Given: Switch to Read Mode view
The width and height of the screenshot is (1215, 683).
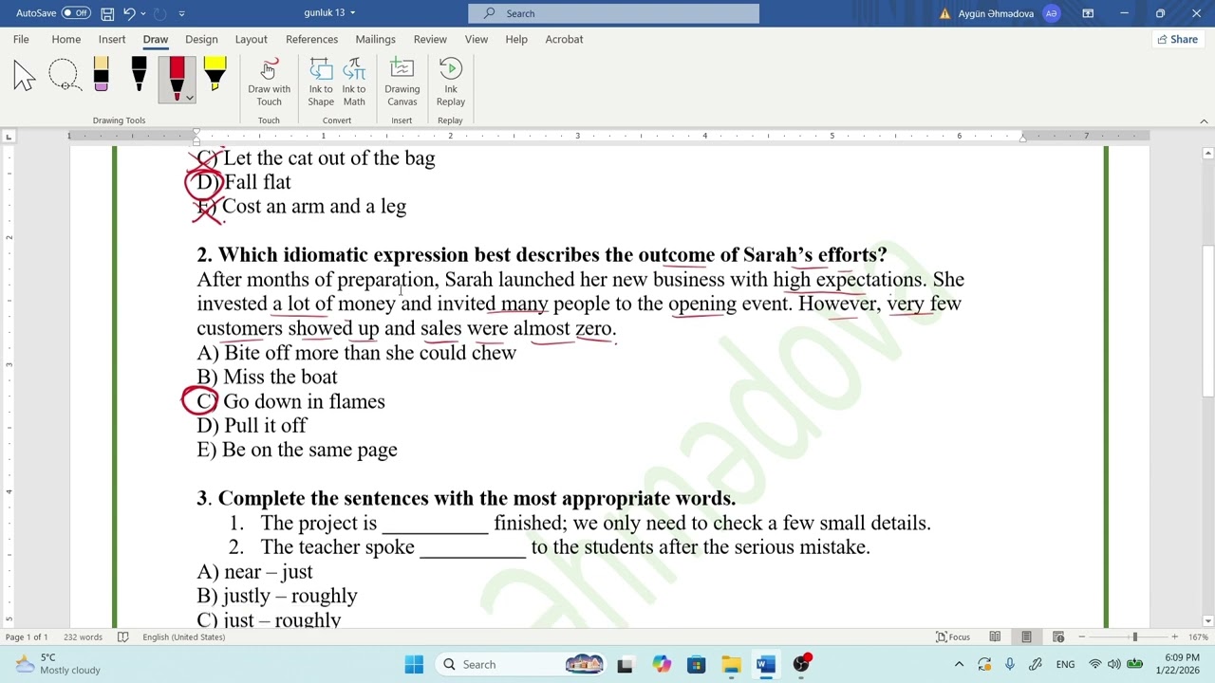Looking at the screenshot, I should (x=995, y=637).
